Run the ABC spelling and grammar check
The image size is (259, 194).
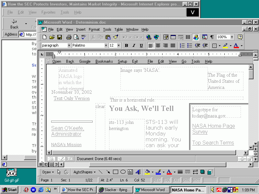click(x=84, y=37)
